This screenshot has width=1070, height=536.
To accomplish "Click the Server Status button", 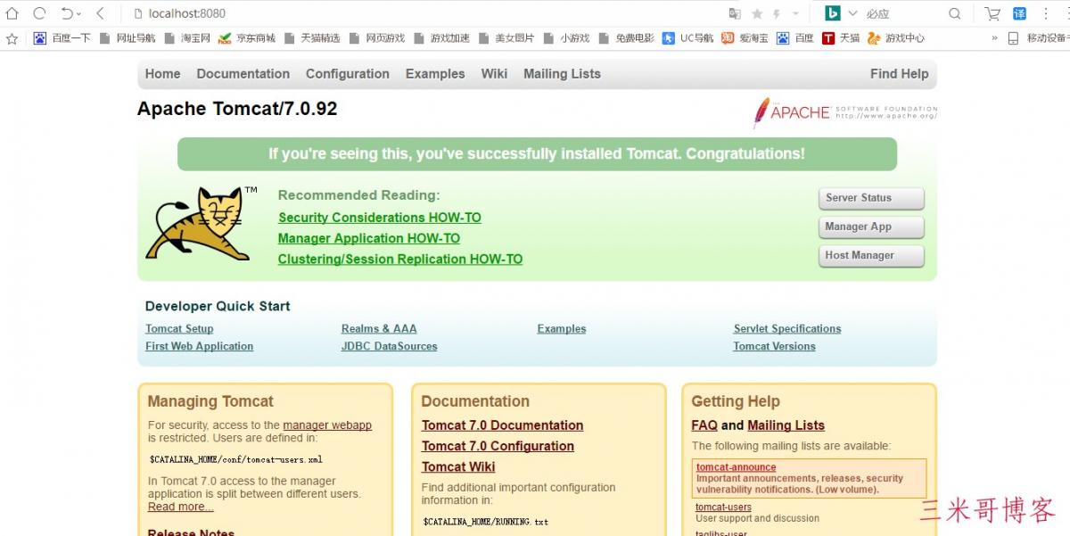I will tap(871, 198).
